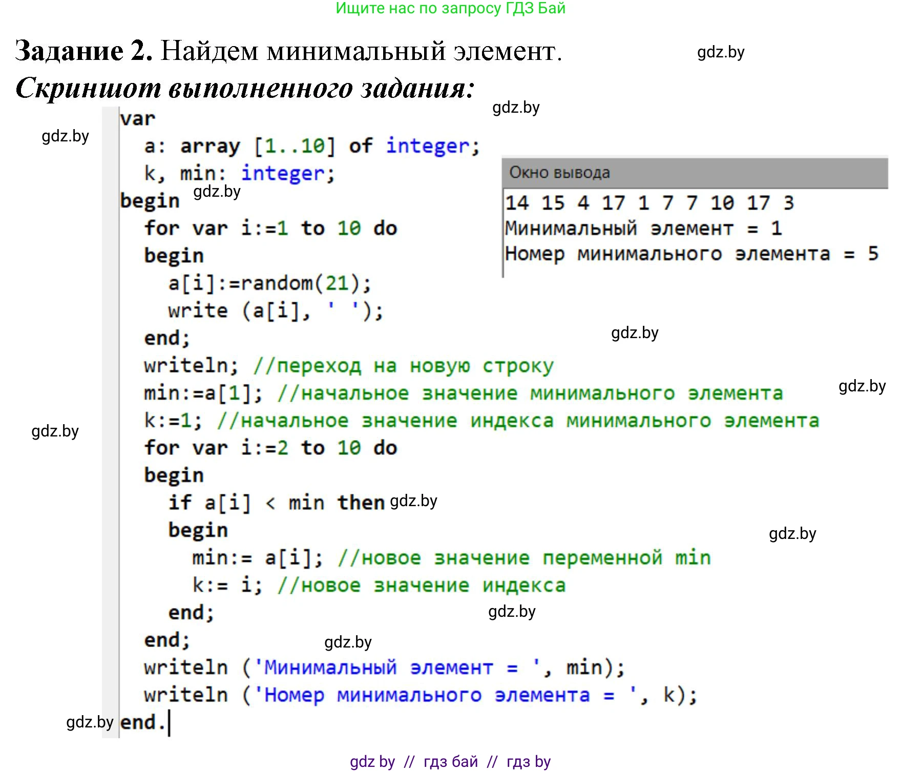Open the gdz.by link near the title

tap(722, 53)
